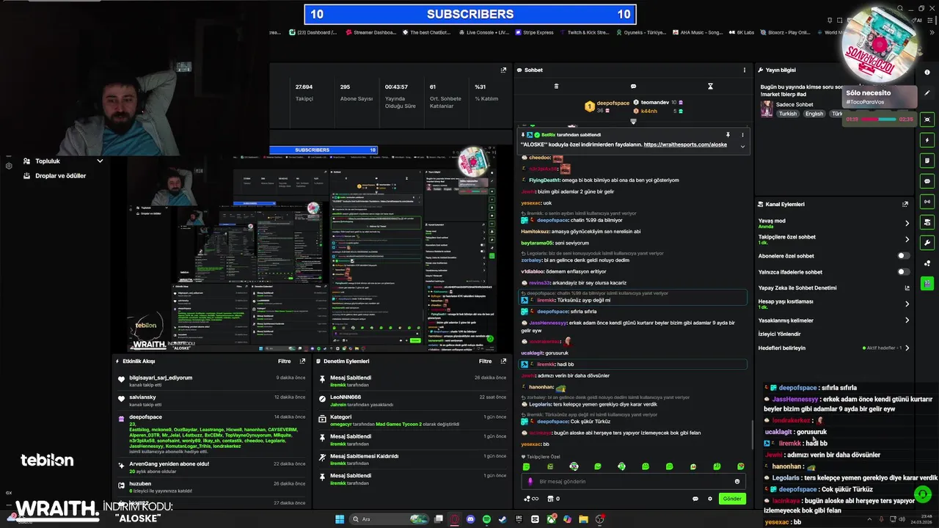Viewport: 939px width, 528px height.
Task: Click deepofspace top gifter name
Action: (x=613, y=103)
